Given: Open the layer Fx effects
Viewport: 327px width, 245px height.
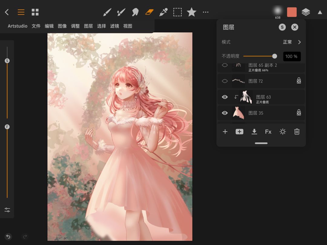Looking at the screenshot, I should click(x=268, y=132).
